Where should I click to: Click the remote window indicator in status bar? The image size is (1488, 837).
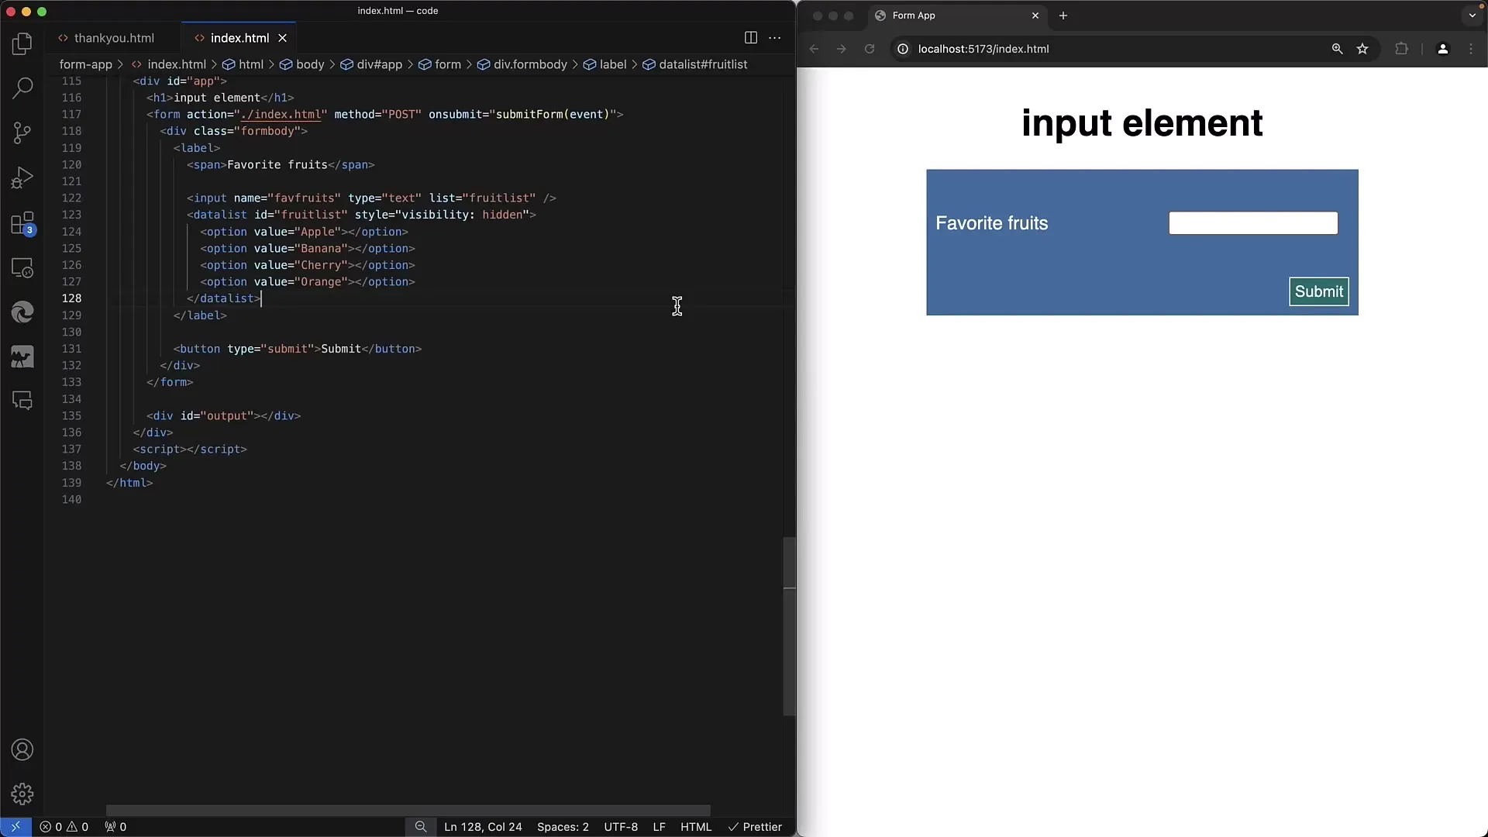[15, 827]
